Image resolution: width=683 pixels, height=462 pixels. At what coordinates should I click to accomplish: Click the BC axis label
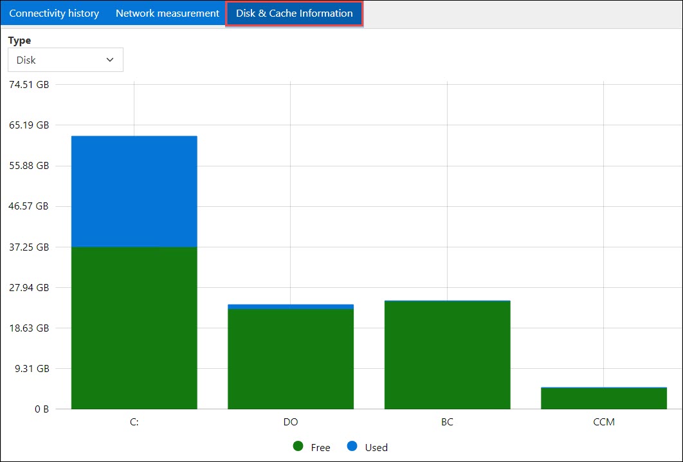pos(447,422)
